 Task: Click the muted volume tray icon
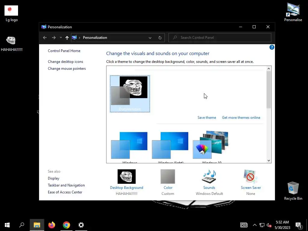[x=269, y=225]
